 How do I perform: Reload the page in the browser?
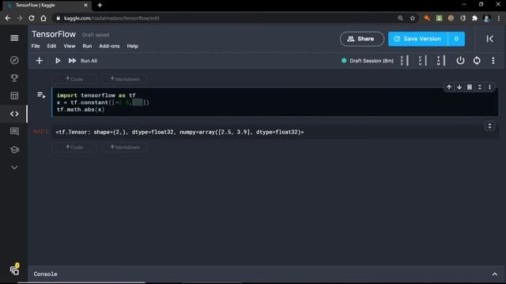point(32,18)
